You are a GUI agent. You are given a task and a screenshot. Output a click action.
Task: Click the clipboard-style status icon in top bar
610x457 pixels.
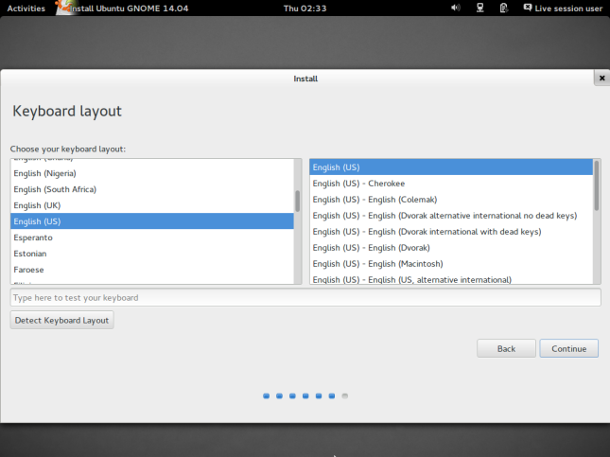[x=504, y=8]
